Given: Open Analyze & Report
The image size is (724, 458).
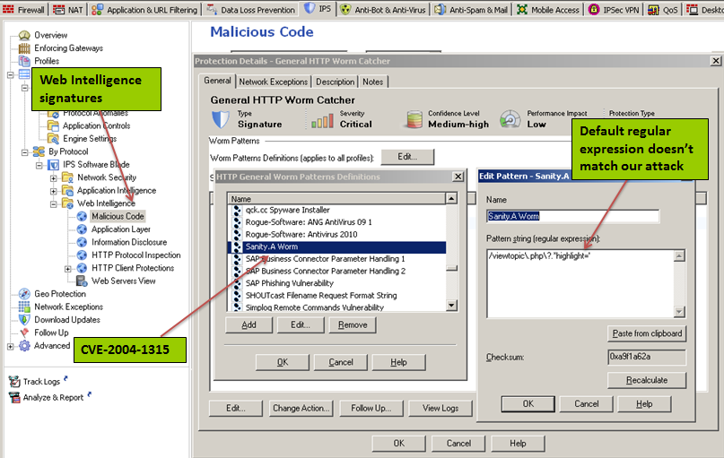Looking at the screenshot, I should [x=53, y=397].
